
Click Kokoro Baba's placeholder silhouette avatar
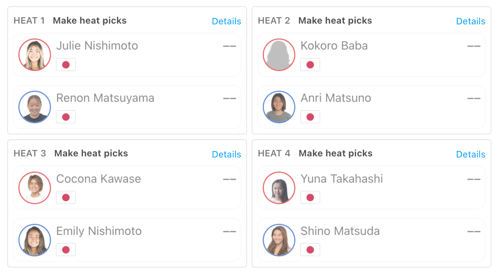click(x=279, y=55)
